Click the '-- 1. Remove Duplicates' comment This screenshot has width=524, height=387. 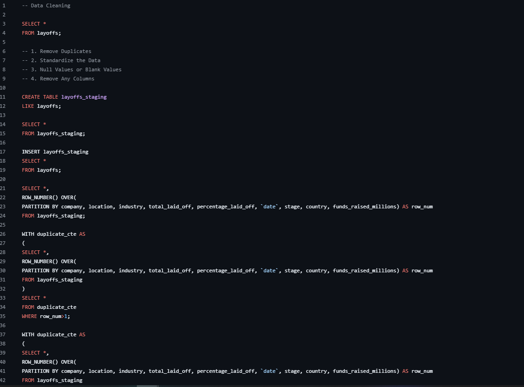pos(57,51)
